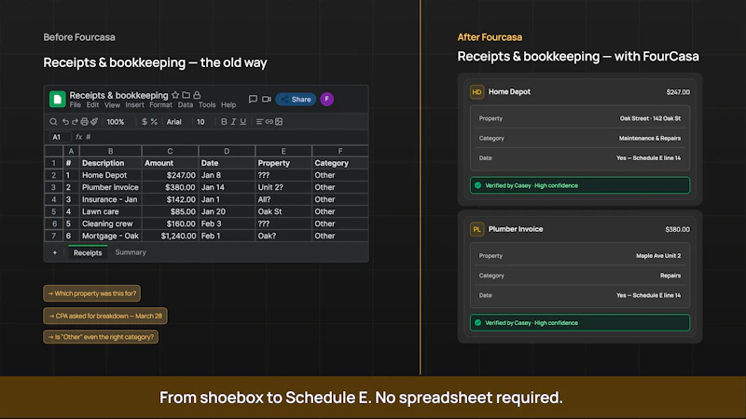The height and width of the screenshot is (419, 746).
Task: Click 'Oak Street · 142 Oak St' value
Action: coord(650,118)
